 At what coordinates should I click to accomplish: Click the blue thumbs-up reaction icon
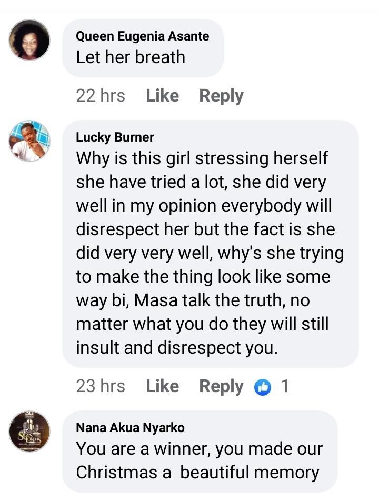click(262, 387)
